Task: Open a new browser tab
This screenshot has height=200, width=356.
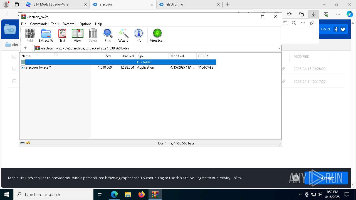Action: point(228,4)
